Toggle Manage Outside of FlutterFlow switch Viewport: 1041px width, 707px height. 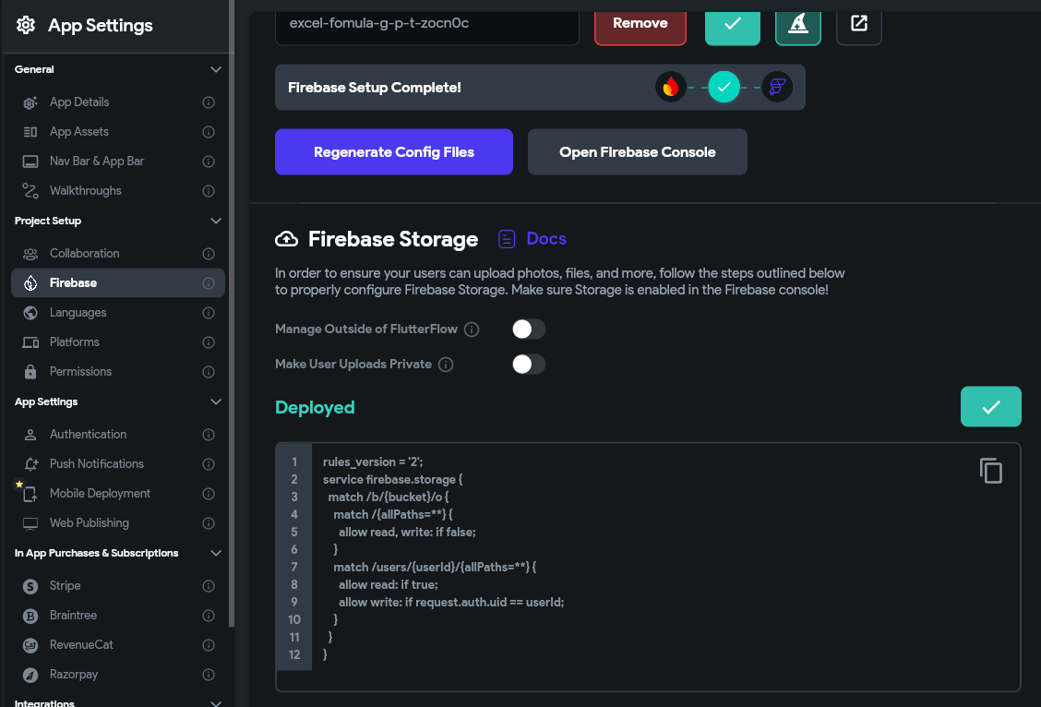(529, 330)
